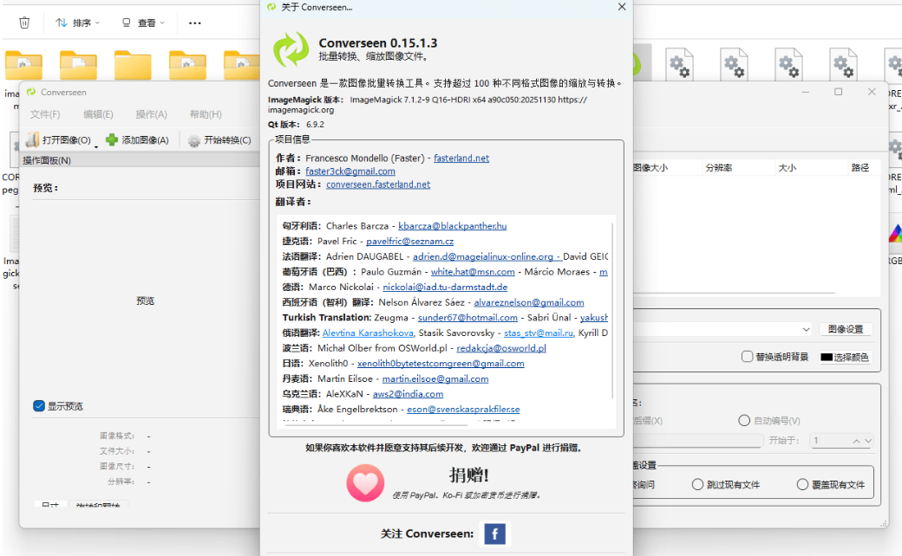Click the translator list vertical scrollbar
The image size is (902, 556).
[x=612, y=310]
